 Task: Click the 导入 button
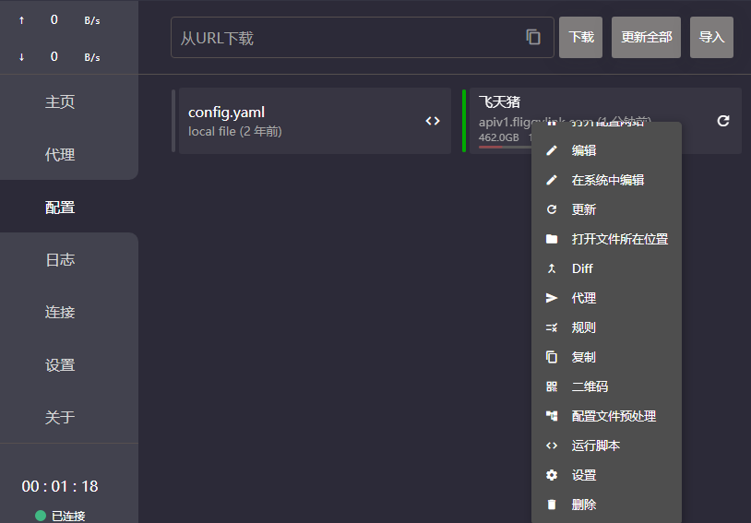pos(711,37)
